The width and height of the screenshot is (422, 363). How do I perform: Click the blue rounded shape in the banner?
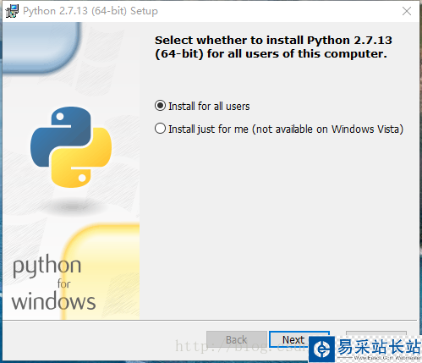pyautogui.click(x=41, y=47)
